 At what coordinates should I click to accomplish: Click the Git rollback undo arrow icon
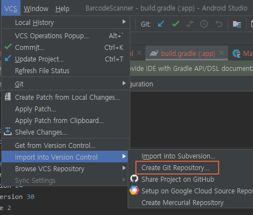[219, 24]
